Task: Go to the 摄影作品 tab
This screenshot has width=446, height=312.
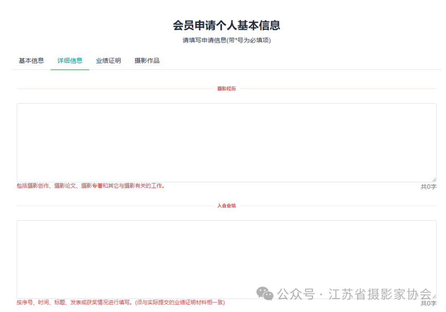Action: click(147, 61)
